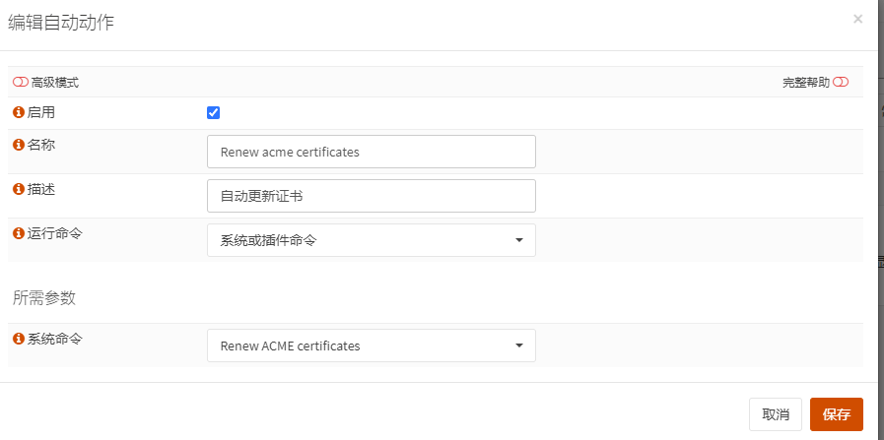The image size is (884, 440).
Task: Click the info icon beside 系统命令
Action: click(18, 339)
